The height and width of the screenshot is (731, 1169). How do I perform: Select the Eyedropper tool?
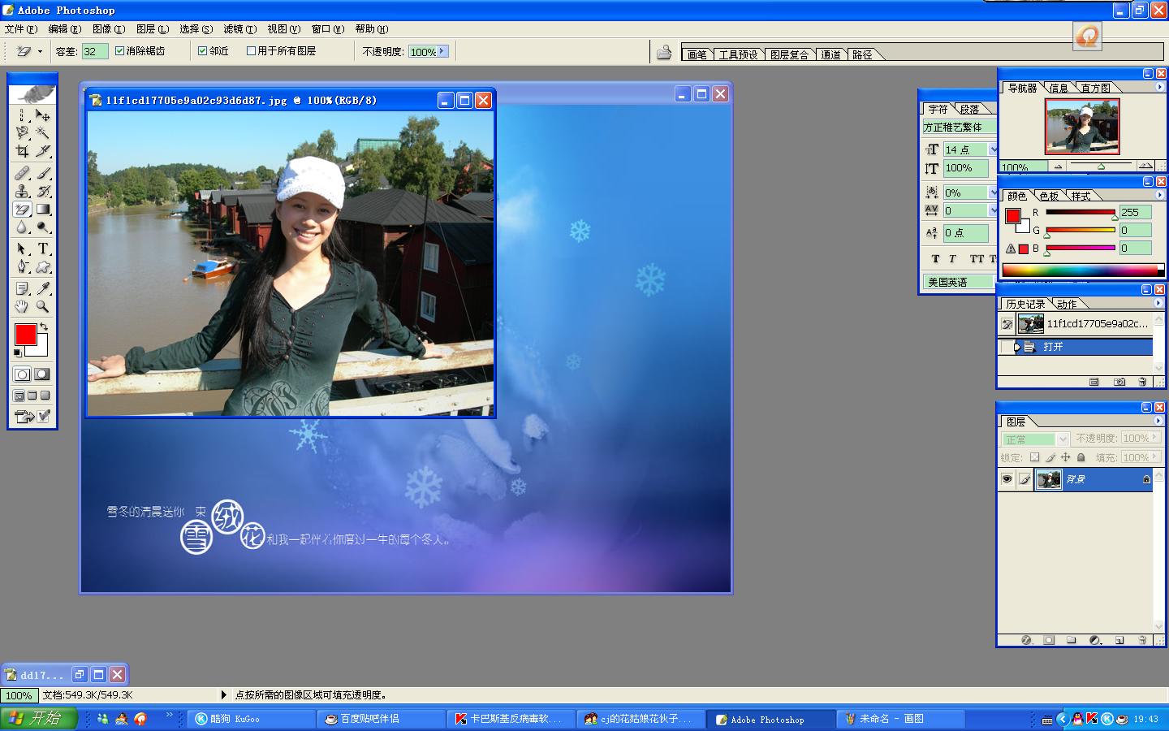point(43,288)
